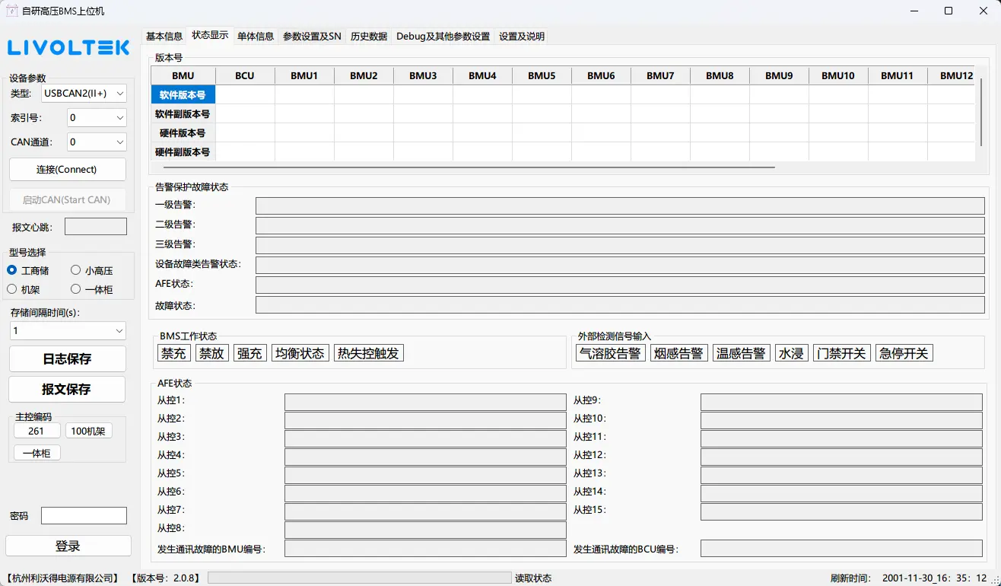Image resolution: width=1001 pixels, height=586 pixels.
Task: Click the app icon in the title bar
Action: click(x=11, y=11)
